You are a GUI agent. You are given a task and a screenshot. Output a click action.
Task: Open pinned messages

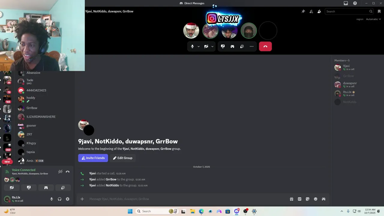tap(303, 11)
